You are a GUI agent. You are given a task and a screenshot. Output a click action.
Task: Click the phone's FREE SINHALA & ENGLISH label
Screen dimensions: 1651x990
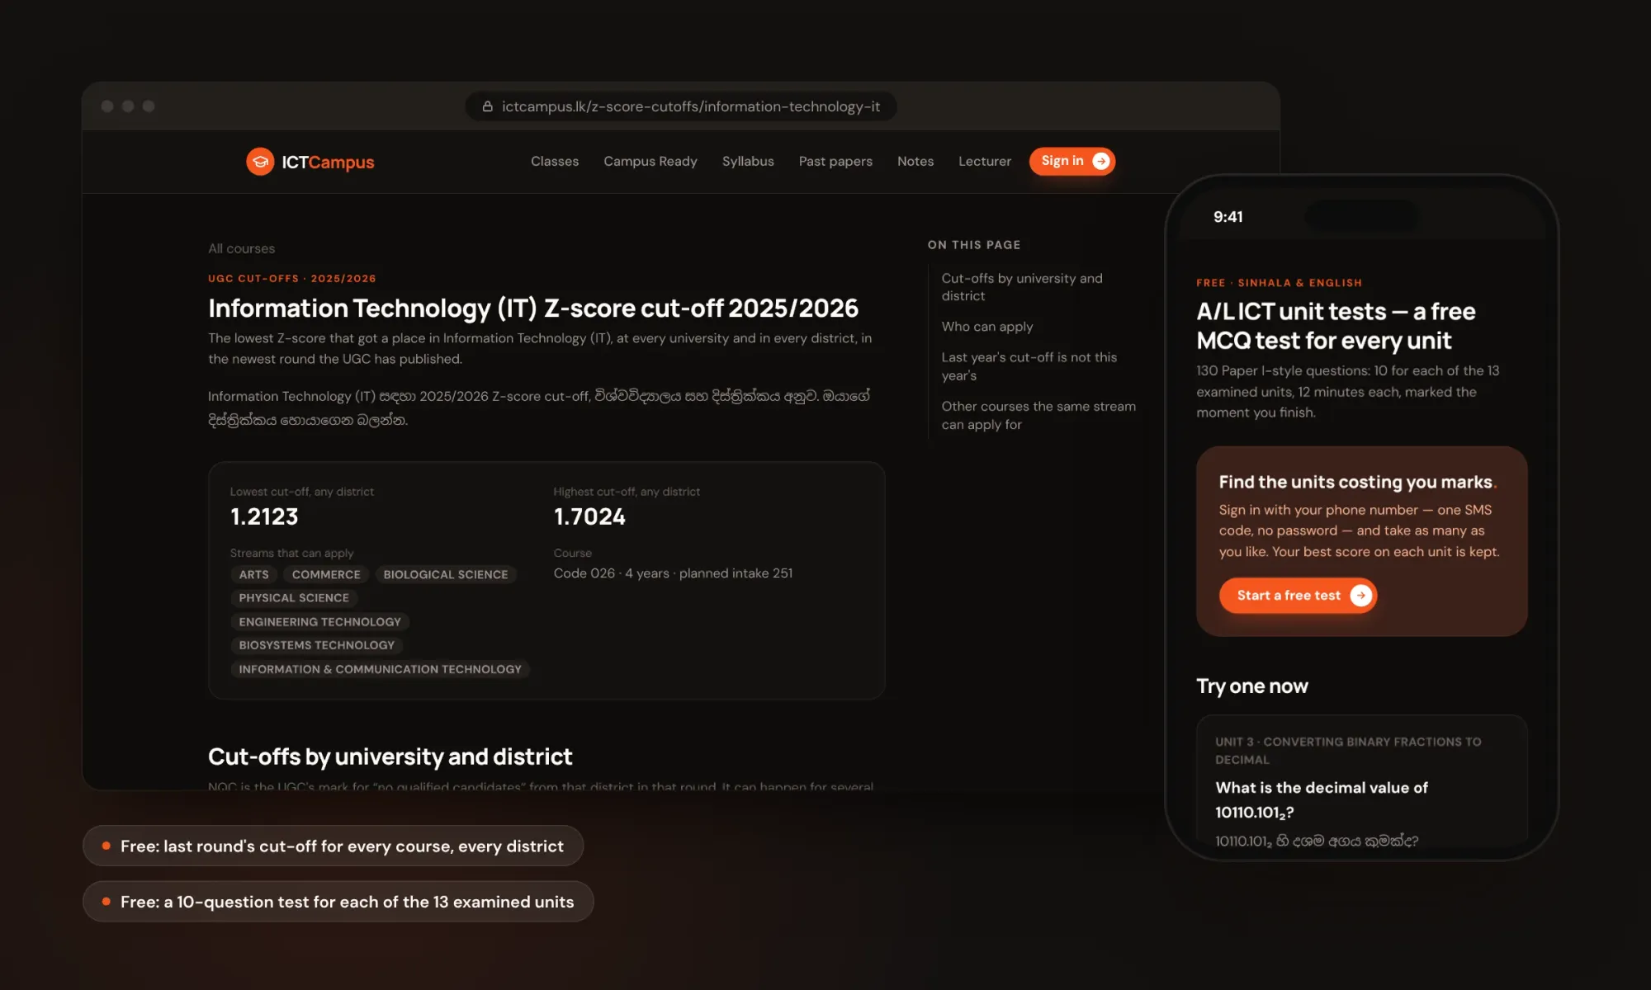click(x=1279, y=283)
